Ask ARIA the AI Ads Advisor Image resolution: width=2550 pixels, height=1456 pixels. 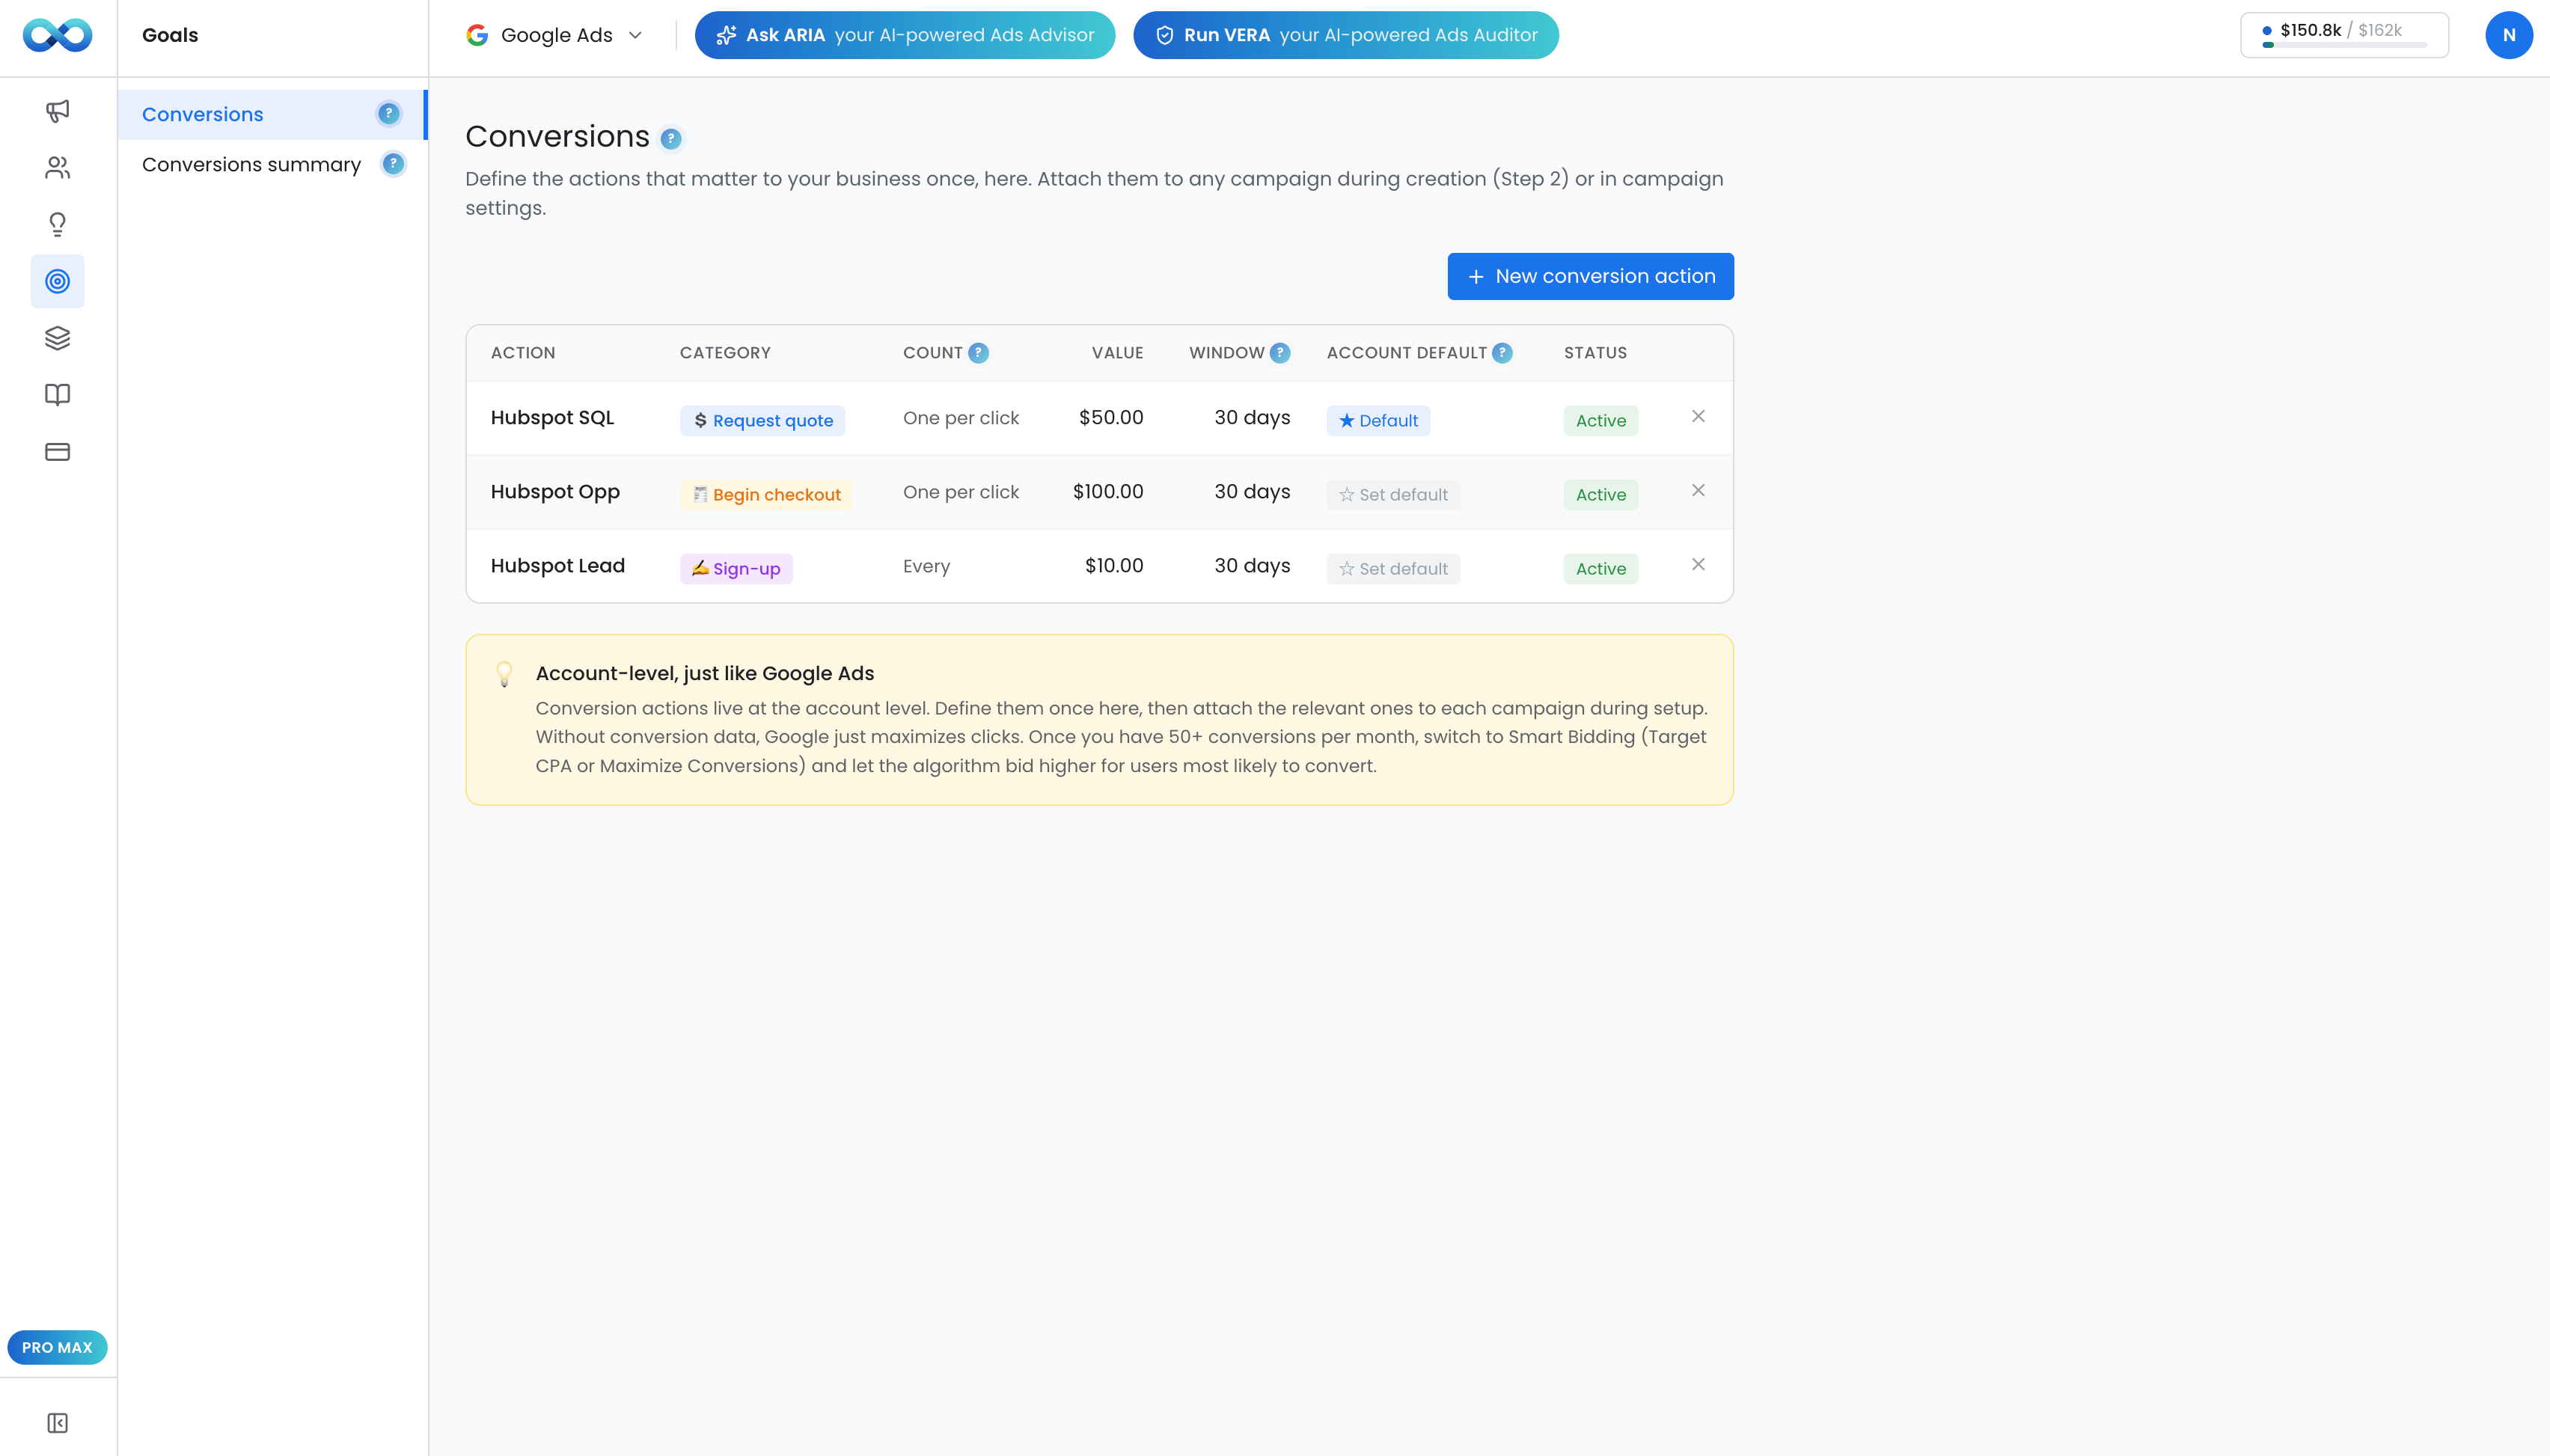(x=905, y=35)
